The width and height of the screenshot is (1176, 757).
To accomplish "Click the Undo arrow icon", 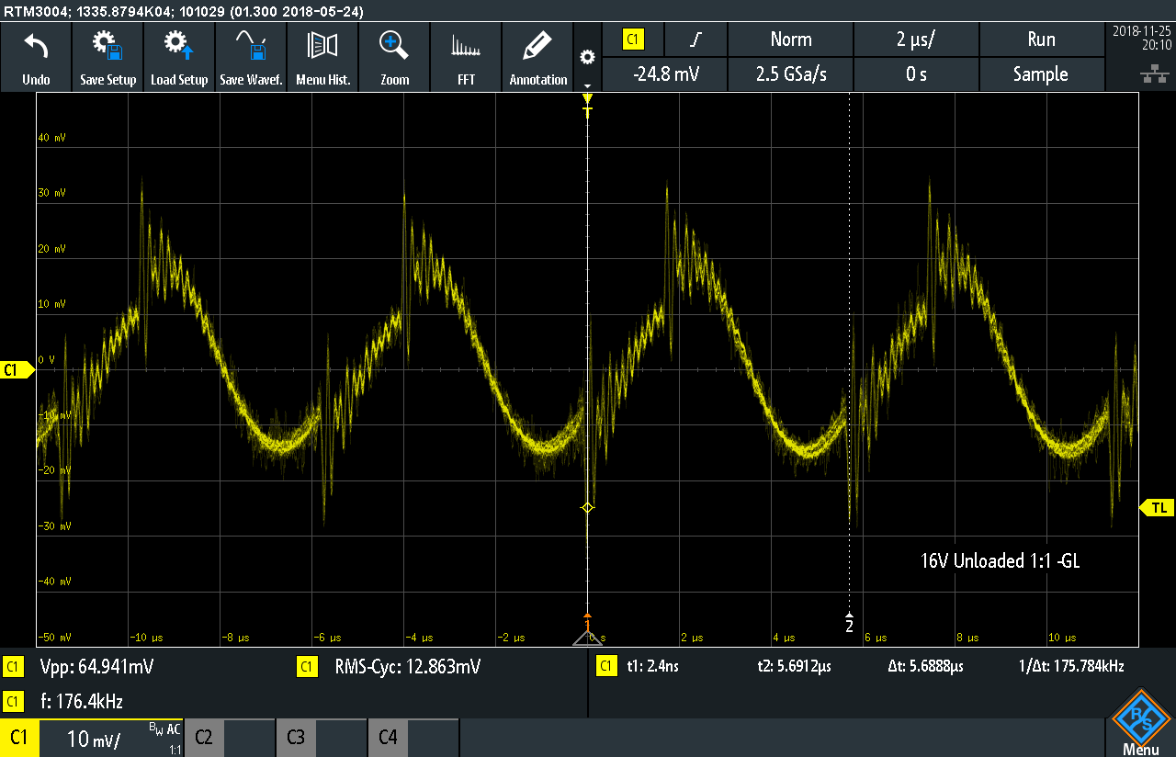I will point(36,46).
